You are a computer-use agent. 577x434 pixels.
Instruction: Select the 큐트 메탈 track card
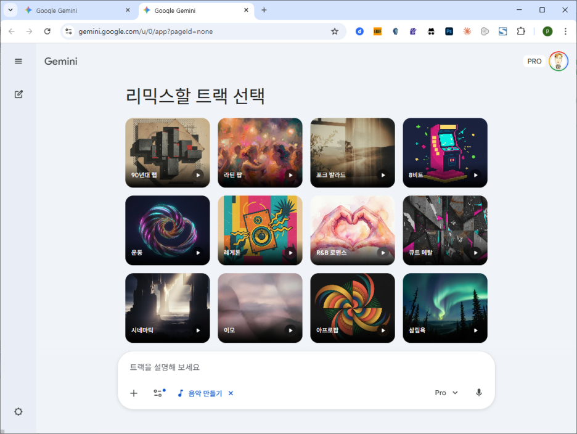[445, 230]
